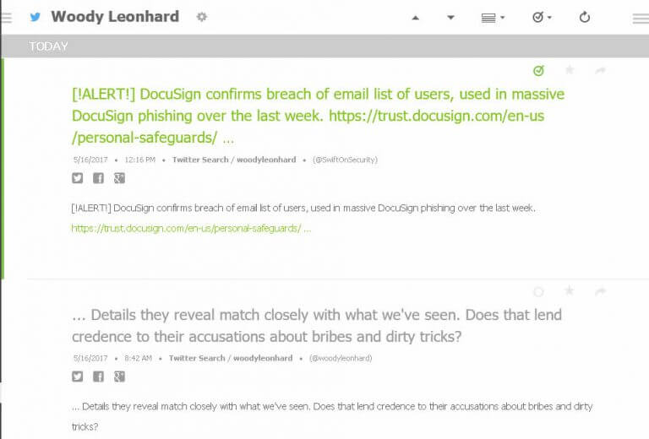Star the 'Details they reveal' article
Viewport: 649px width, 439px height.
(x=570, y=291)
